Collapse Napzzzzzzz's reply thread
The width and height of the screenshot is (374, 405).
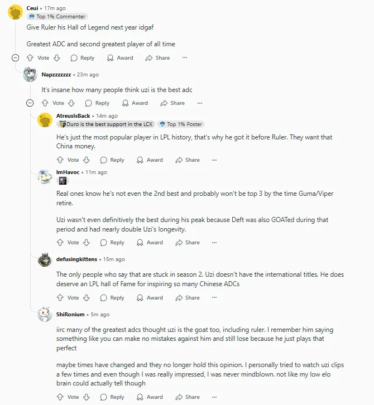point(30,103)
